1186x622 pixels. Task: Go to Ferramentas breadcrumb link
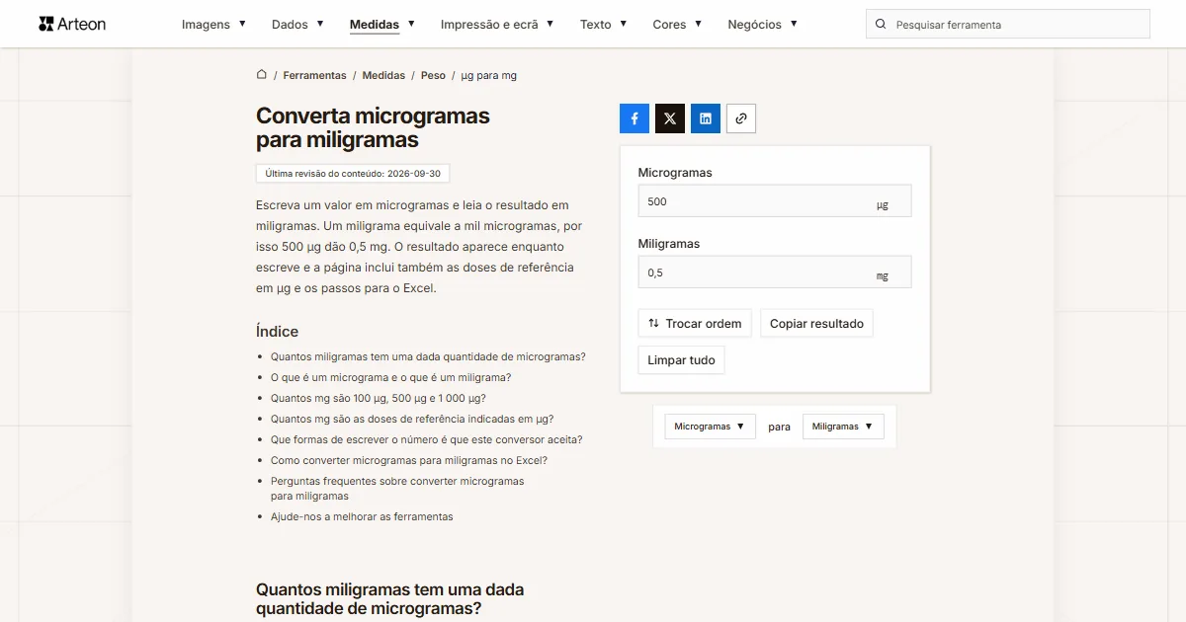[314, 75]
